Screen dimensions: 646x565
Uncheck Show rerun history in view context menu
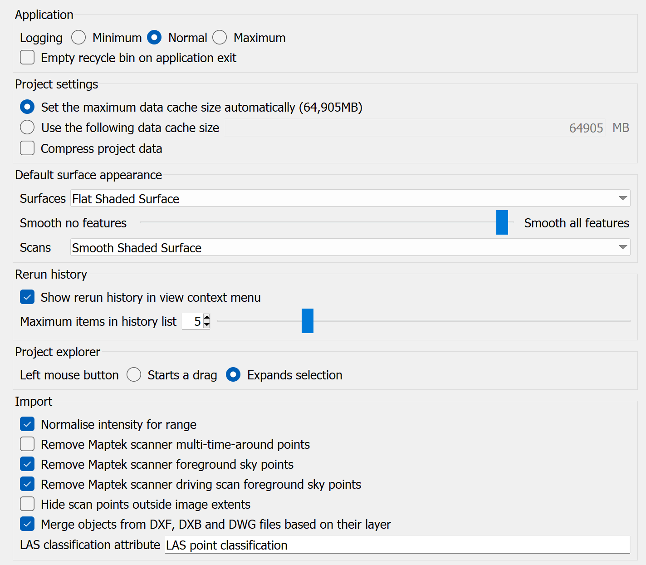tap(27, 297)
